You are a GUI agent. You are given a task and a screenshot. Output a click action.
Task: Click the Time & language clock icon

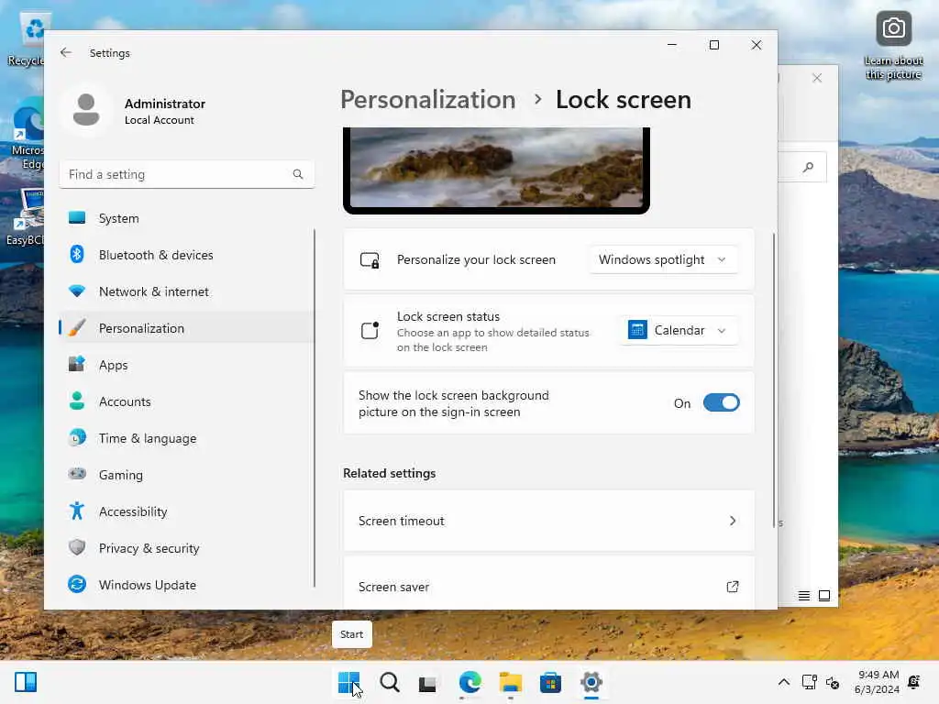[x=77, y=437]
